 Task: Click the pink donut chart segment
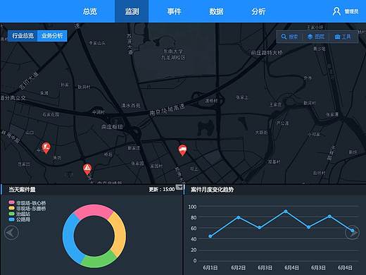94,210
